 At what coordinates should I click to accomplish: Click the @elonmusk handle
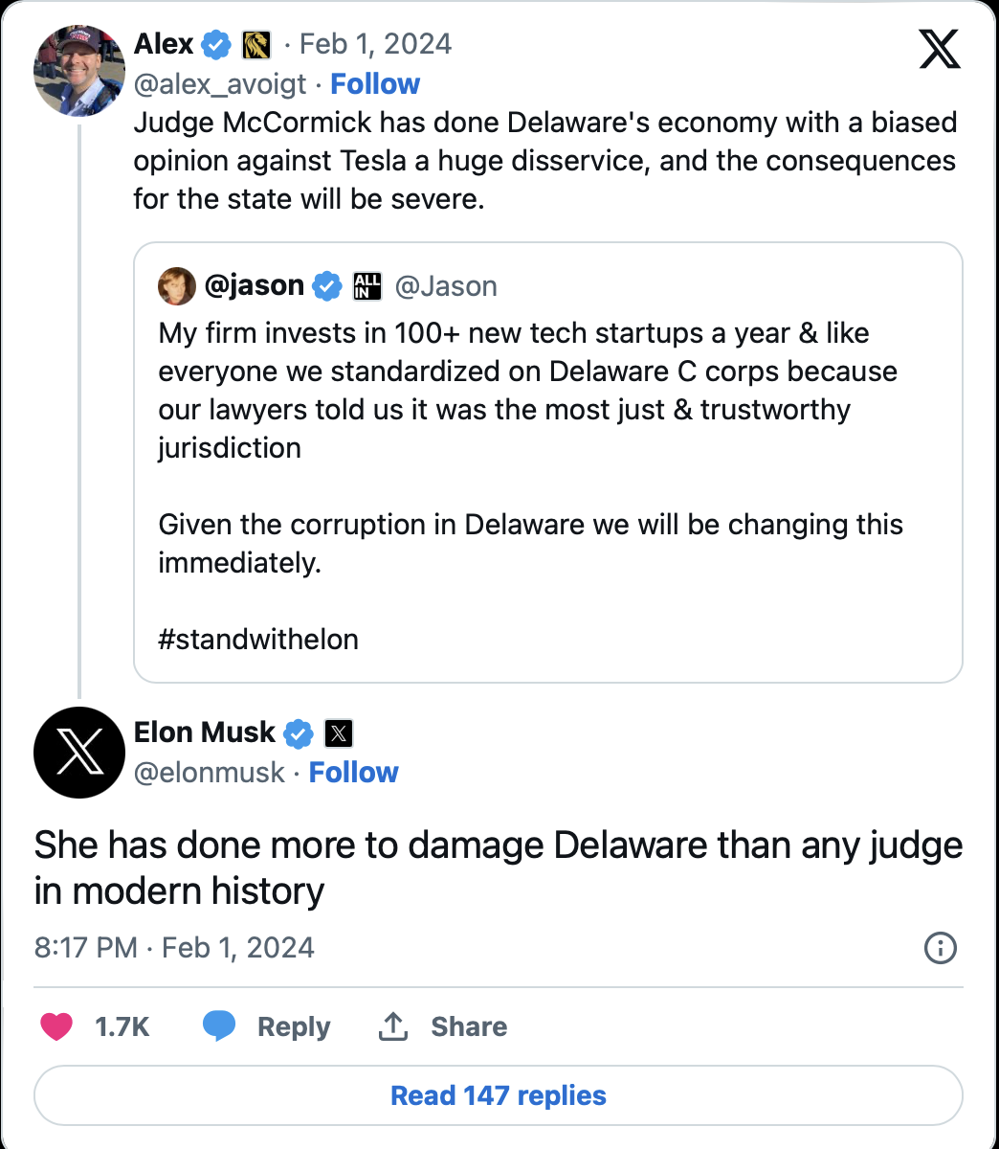point(210,773)
